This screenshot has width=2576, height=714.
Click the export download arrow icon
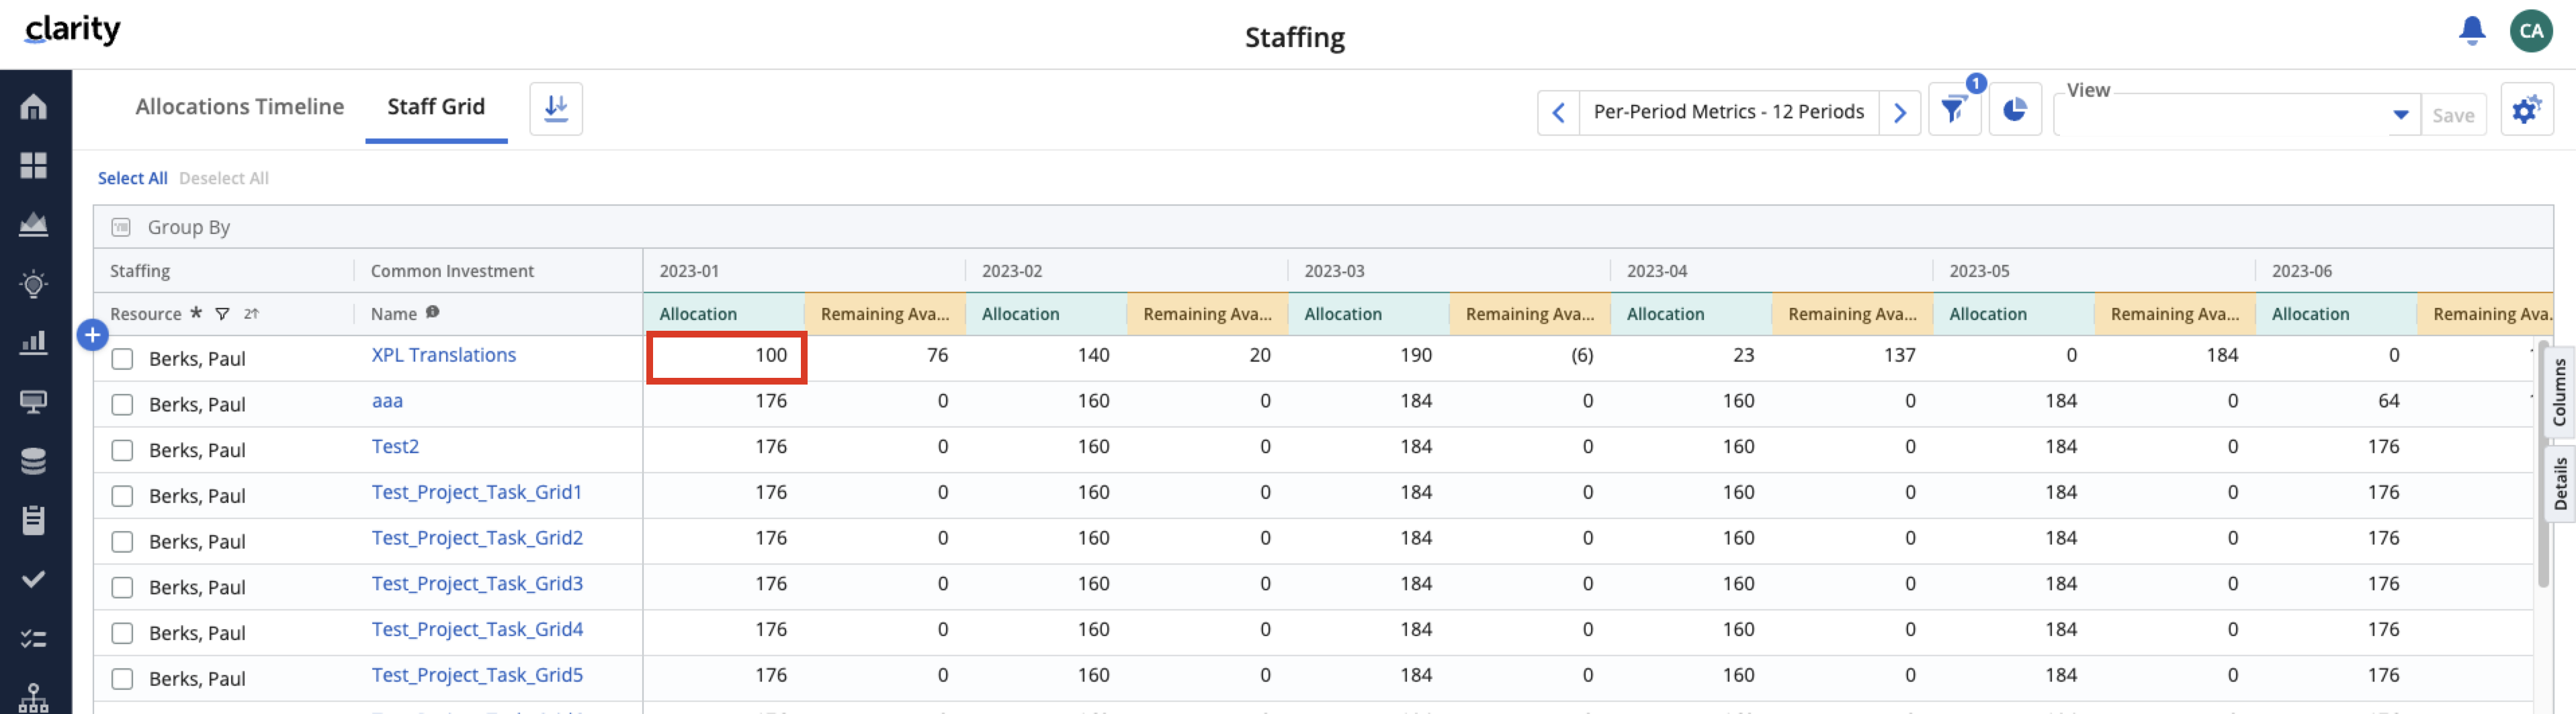point(556,108)
